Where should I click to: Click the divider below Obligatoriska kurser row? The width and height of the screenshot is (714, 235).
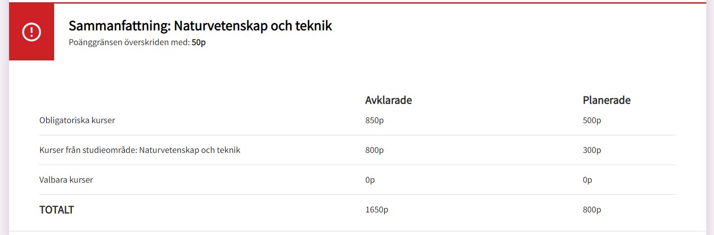(x=357, y=135)
